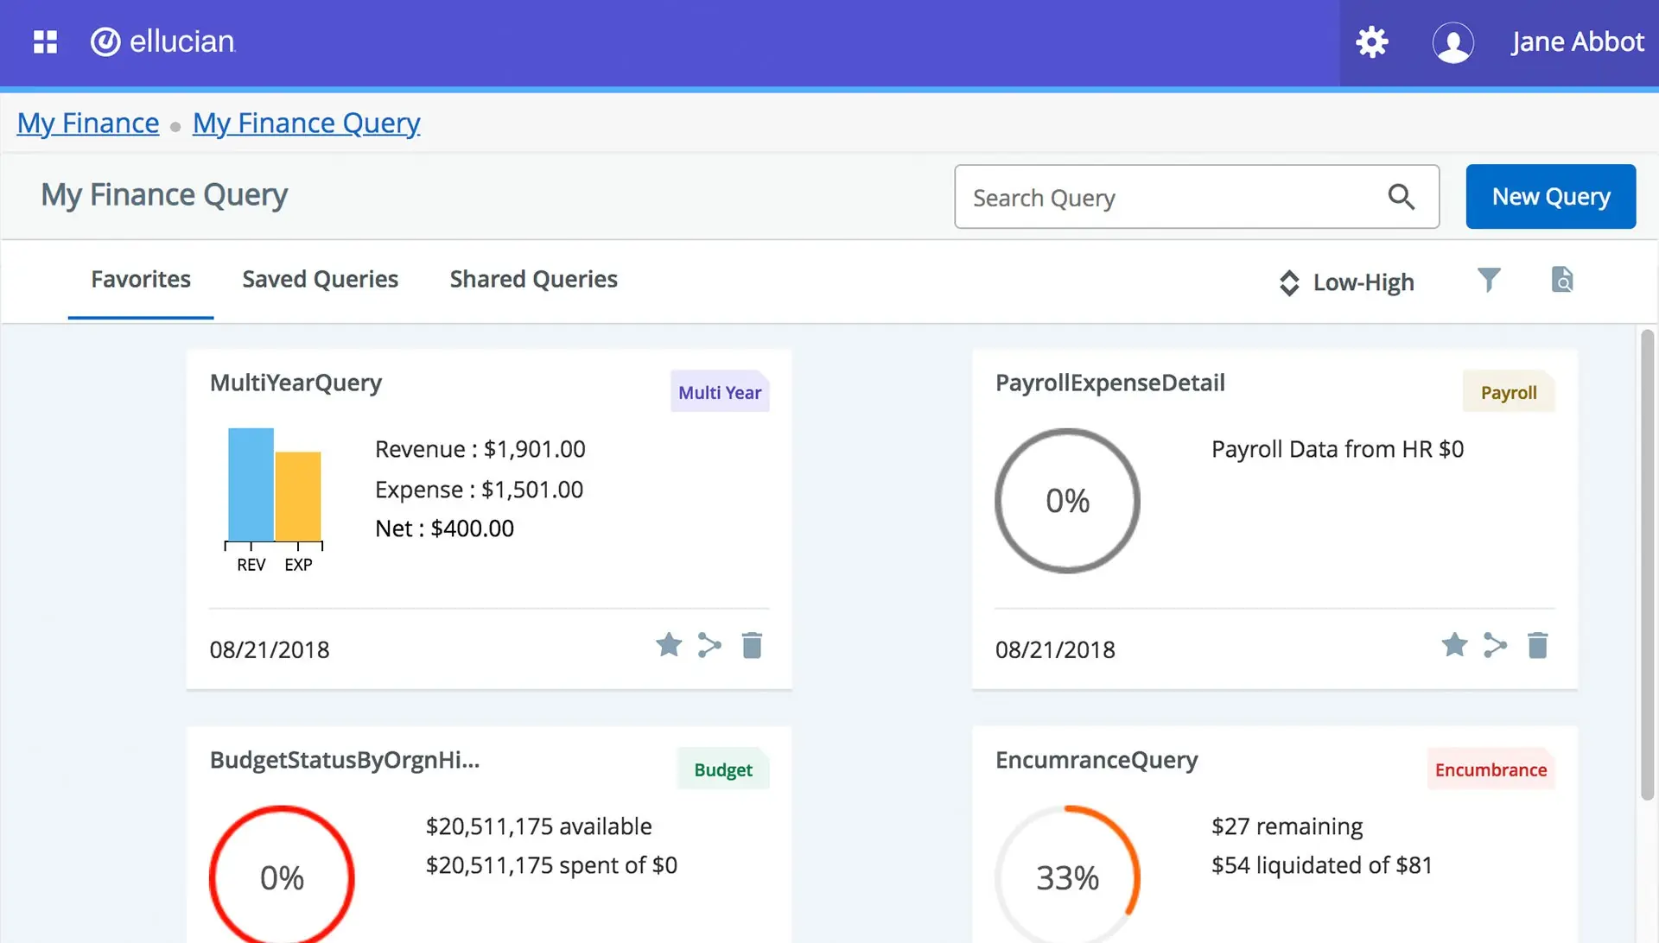Viewport: 1659px width, 943px height.
Task: Open the Low-High sort dropdown
Action: [x=1346, y=282]
